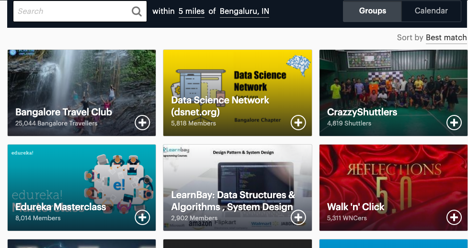Add Walk 'n' Click via plus icon

(454, 217)
